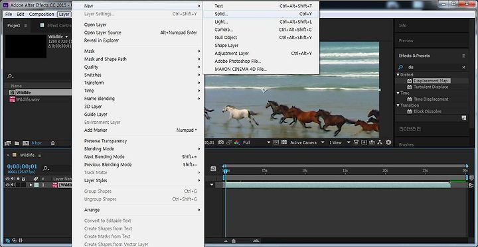Viewport: 478px width, 247px height.
Task: Toggle 3D Layer option in menu
Action: (x=138, y=107)
